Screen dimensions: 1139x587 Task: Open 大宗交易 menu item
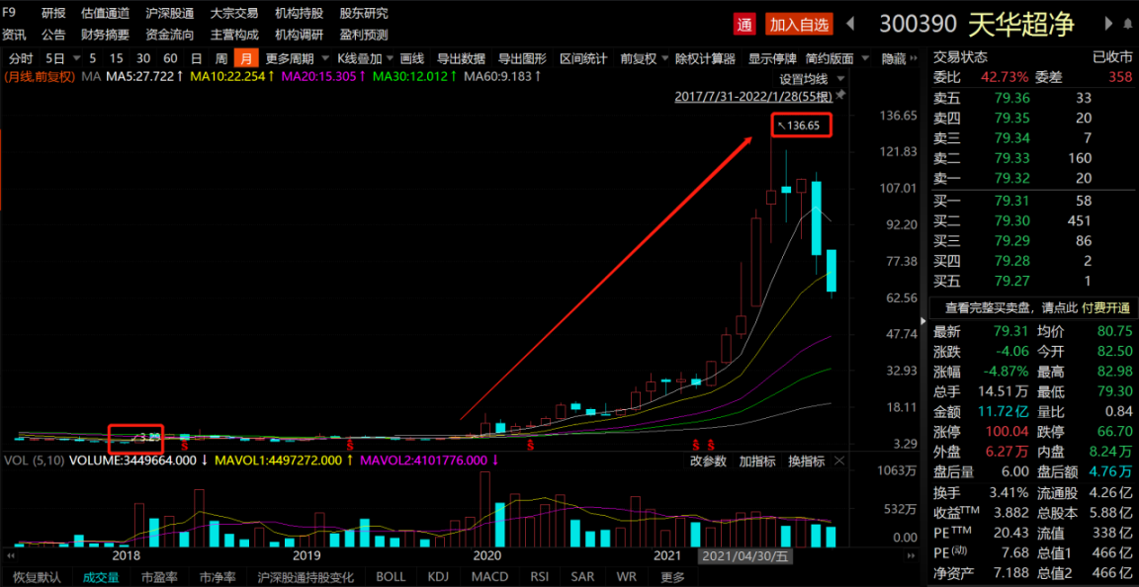pos(234,13)
